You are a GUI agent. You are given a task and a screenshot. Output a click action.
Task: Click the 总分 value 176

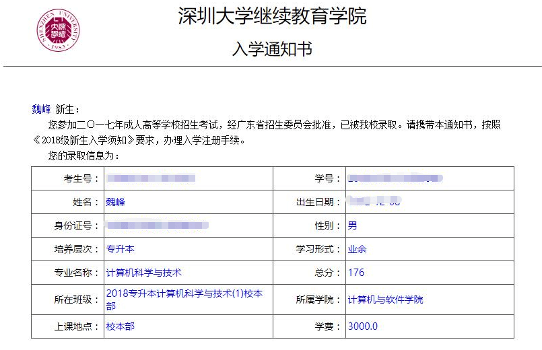coord(355,273)
